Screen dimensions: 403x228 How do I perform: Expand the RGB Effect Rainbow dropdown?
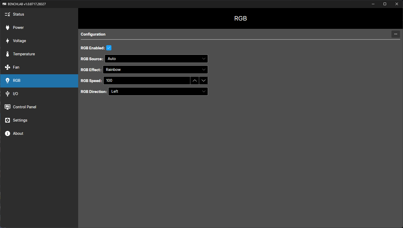(155, 70)
